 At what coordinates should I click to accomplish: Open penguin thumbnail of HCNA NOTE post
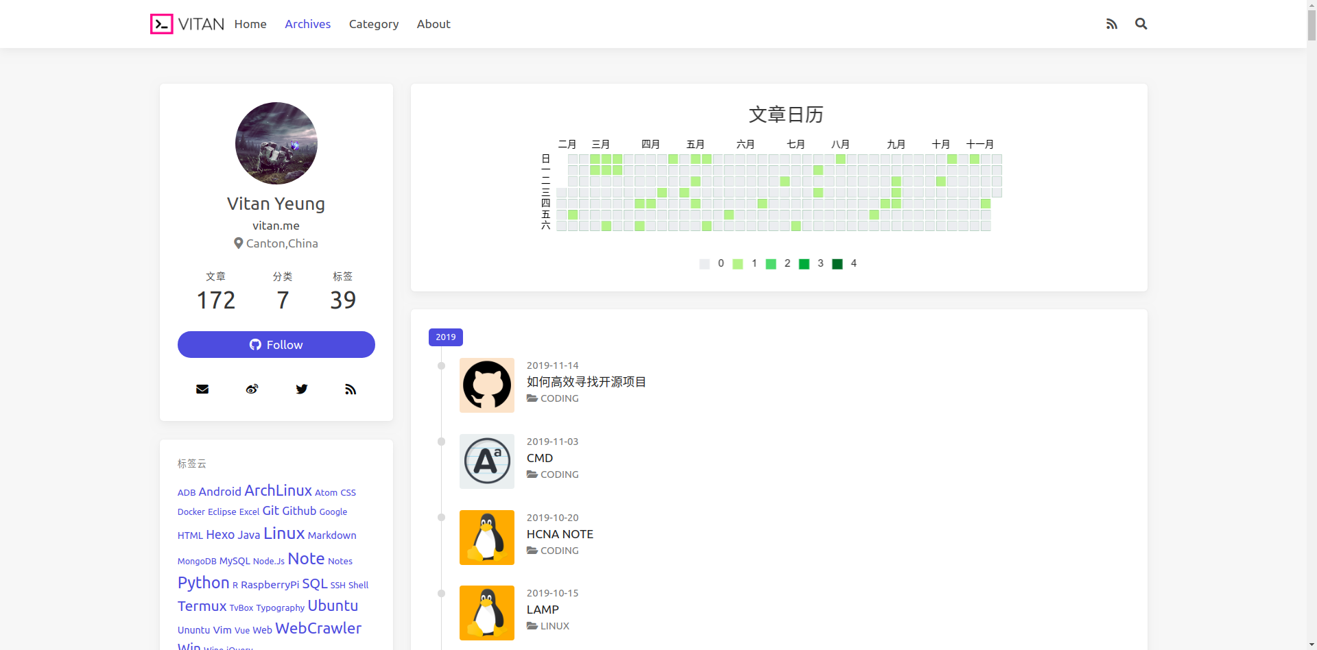(487, 538)
